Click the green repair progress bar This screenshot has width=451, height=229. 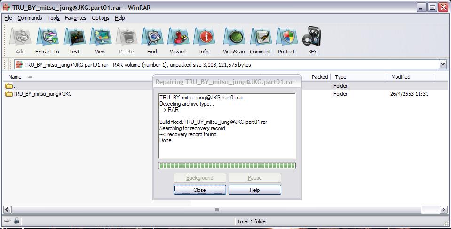pos(227,166)
